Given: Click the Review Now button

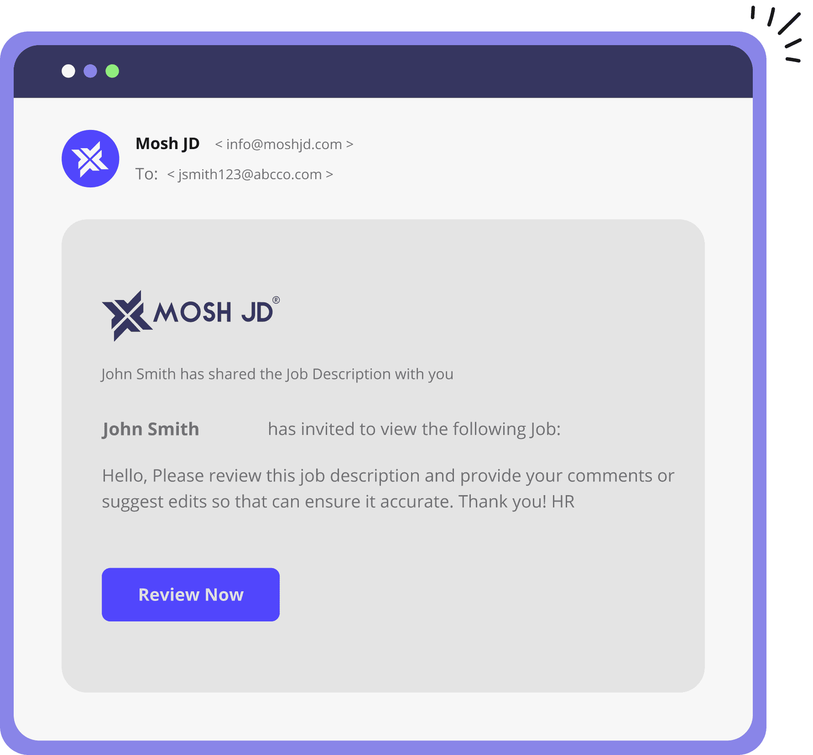Looking at the screenshot, I should tap(191, 595).
